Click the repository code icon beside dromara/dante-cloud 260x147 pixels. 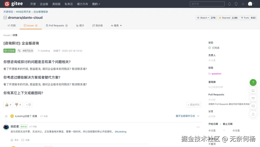click(5, 18)
